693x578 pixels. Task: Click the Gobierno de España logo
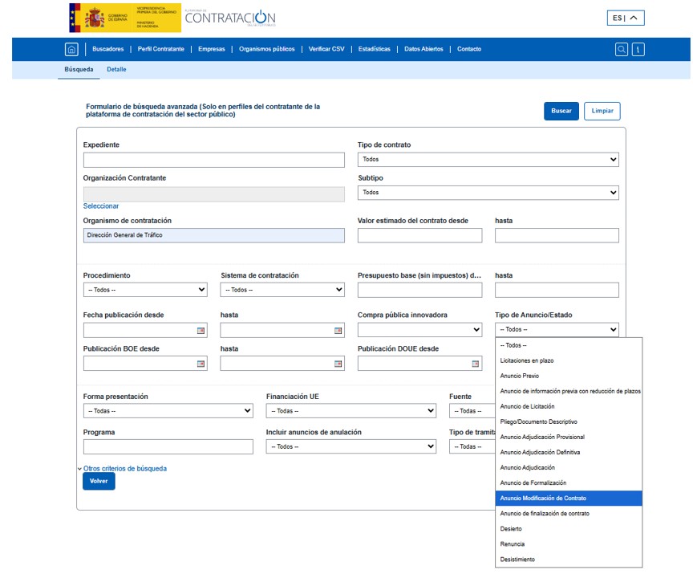tap(124, 17)
